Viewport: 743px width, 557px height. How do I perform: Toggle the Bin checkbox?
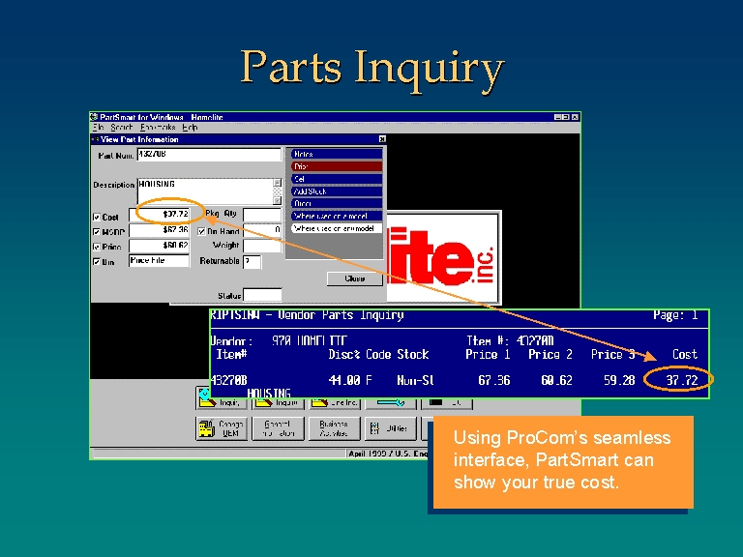click(97, 262)
